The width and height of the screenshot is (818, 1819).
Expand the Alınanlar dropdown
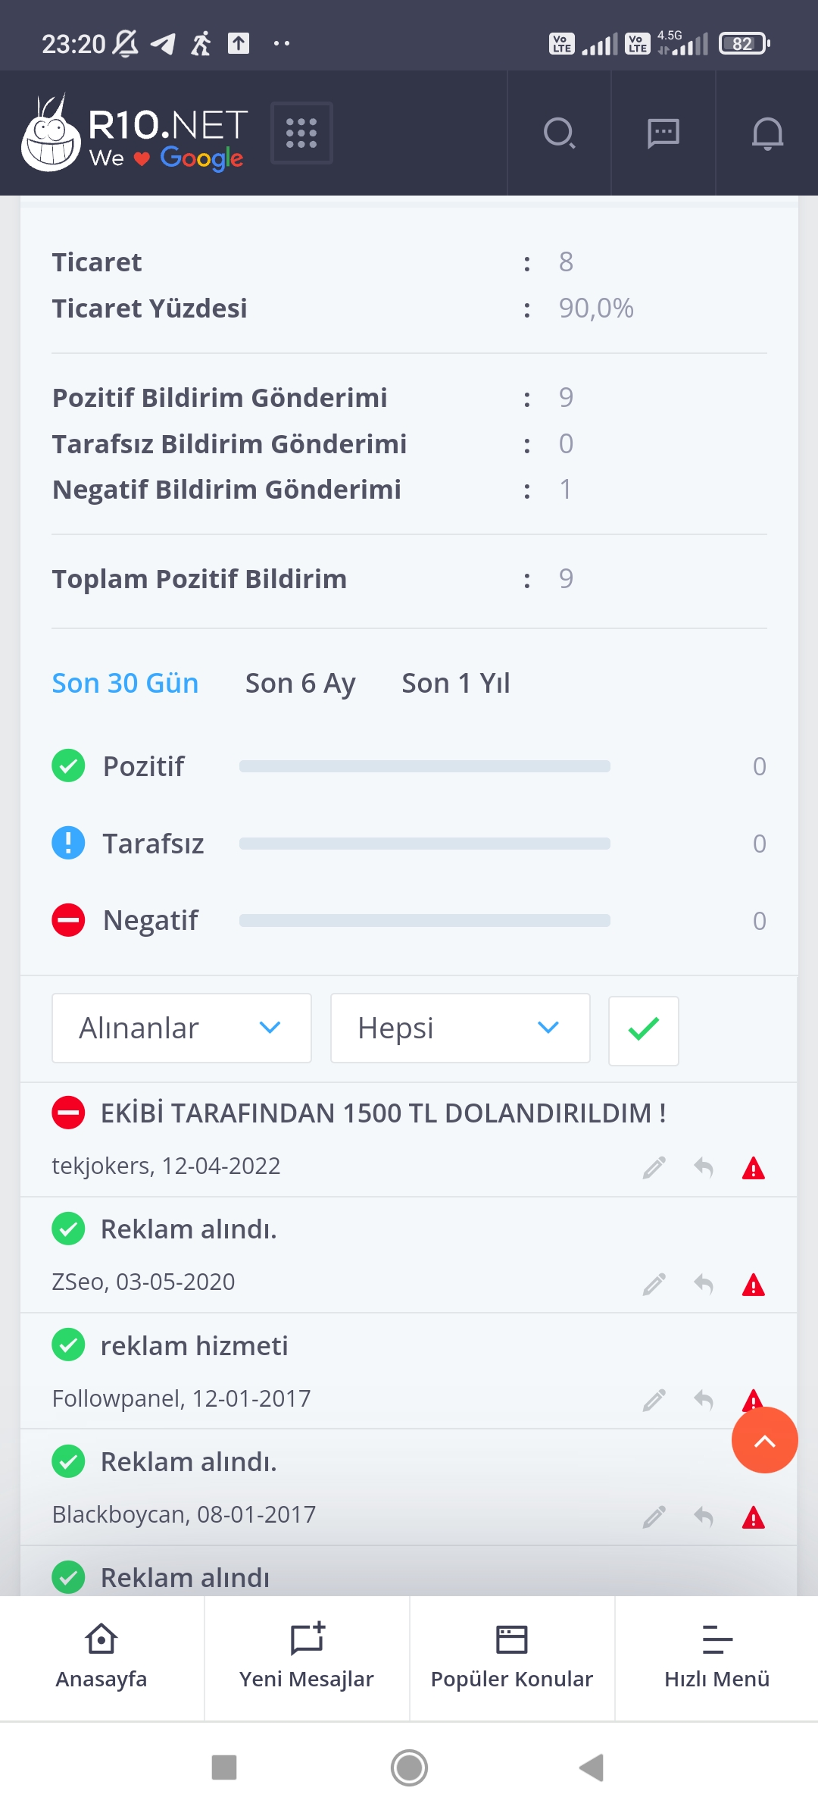182,1028
